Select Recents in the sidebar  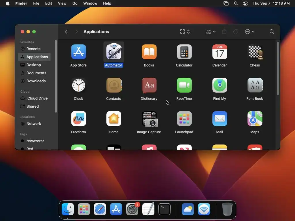34,49
